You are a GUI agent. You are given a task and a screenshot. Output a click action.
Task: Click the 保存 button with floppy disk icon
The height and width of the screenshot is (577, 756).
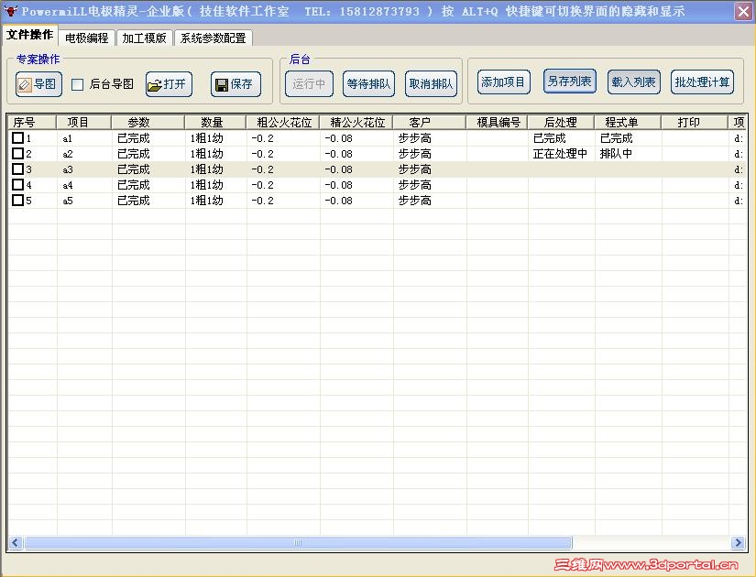click(236, 84)
